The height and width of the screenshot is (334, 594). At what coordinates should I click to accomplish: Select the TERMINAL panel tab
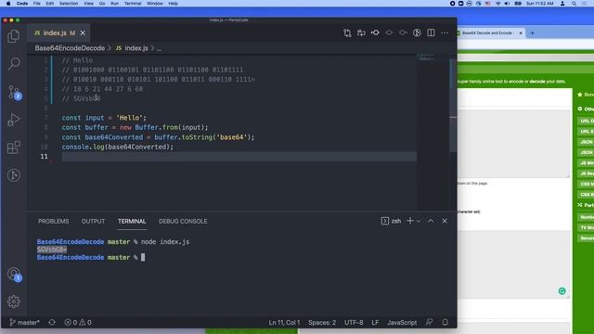pyautogui.click(x=132, y=221)
